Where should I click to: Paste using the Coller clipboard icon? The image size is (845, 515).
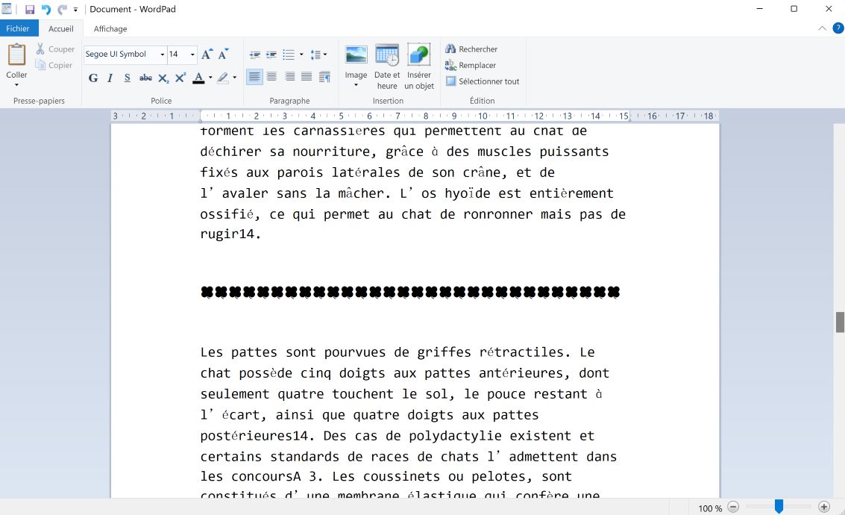(16, 55)
